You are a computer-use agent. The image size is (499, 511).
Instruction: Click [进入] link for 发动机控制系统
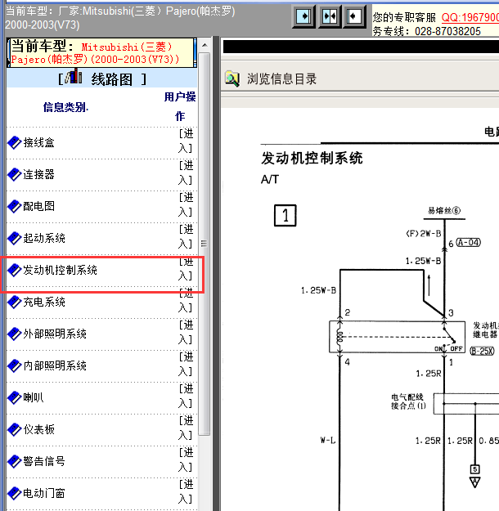point(187,269)
